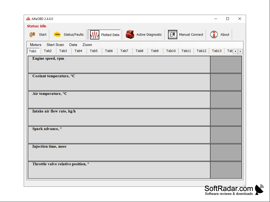Click the red engine Active Diagnostic icon
Viewport: 270px width, 202px height.
click(x=130, y=34)
